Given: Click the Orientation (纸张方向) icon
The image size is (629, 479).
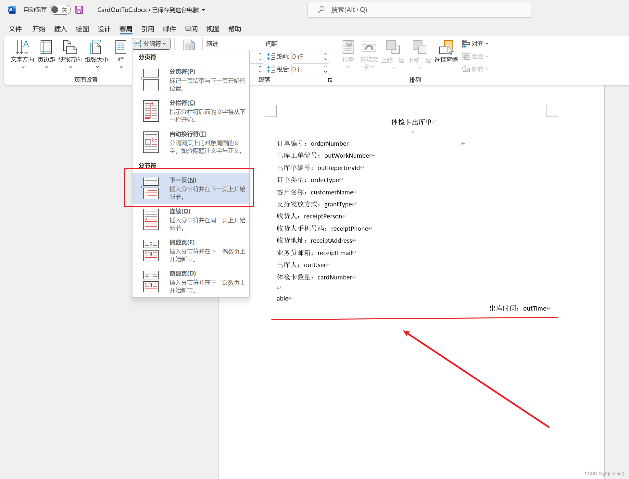Looking at the screenshot, I should (x=70, y=48).
